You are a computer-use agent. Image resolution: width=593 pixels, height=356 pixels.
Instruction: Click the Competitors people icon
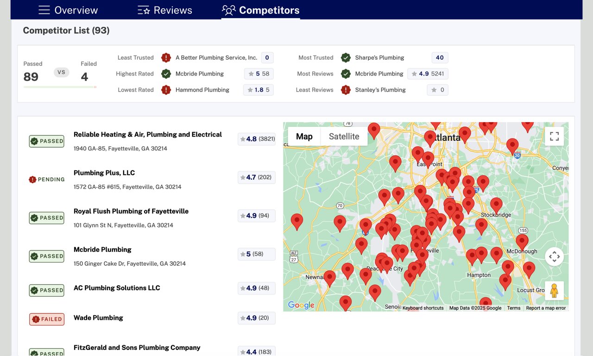coord(229,10)
